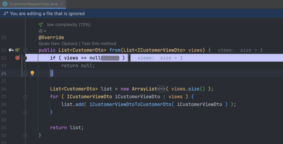
Task: Toggle the breakpoint on line 22
Action: [x=17, y=58]
